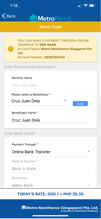This screenshot has height=219, width=101.
Task: Tap the yellow exclamation warning icon
Action: coord(11,49)
